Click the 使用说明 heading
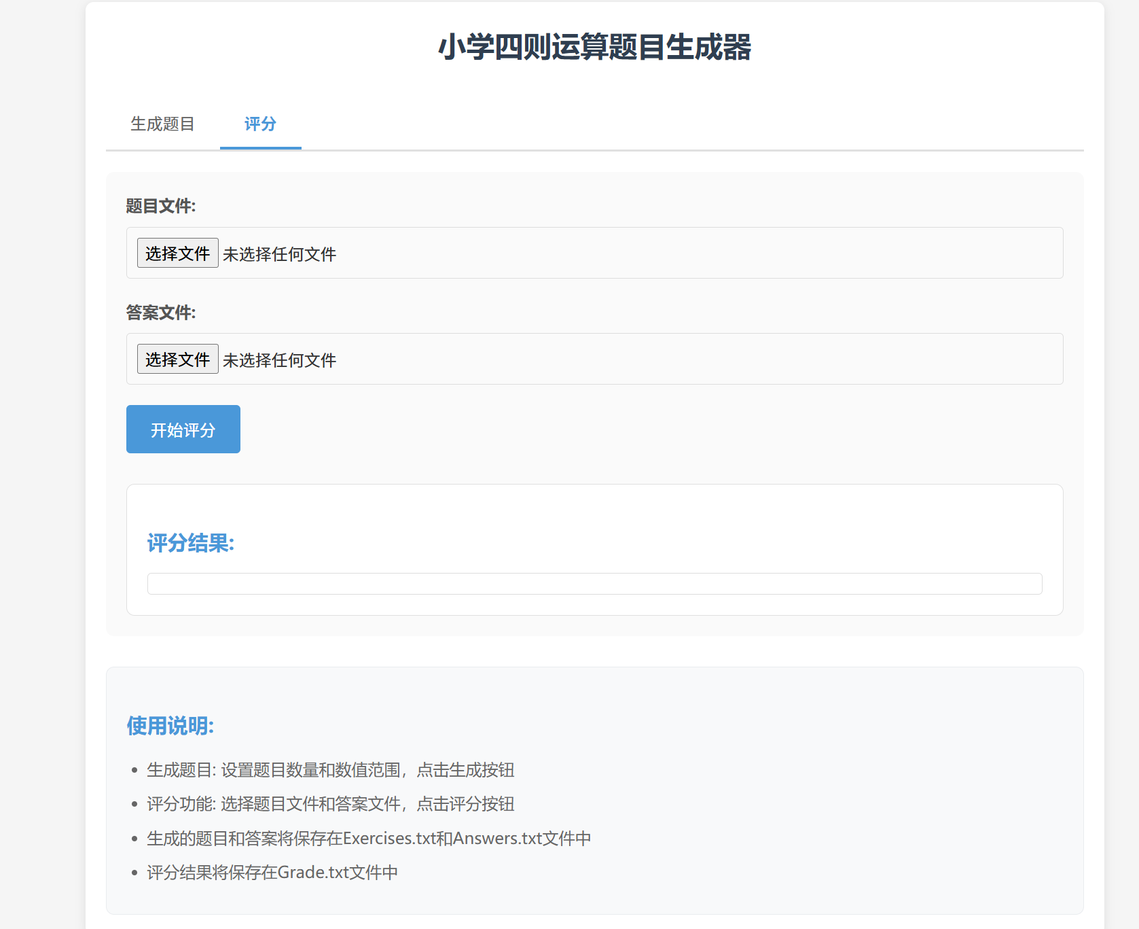The image size is (1139, 929). click(170, 725)
